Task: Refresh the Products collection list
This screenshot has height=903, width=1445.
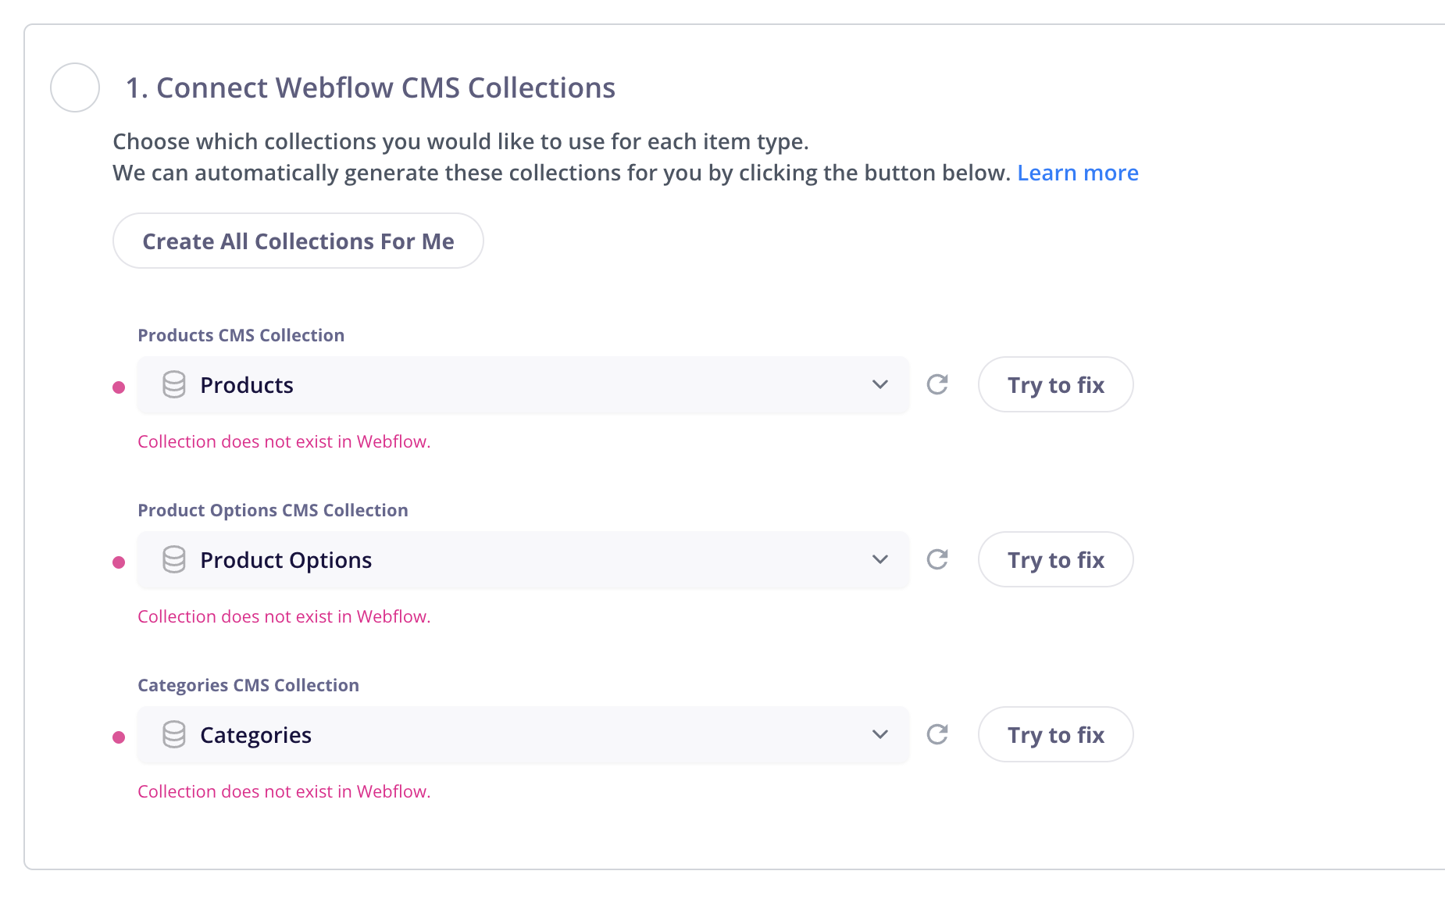Action: click(937, 384)
